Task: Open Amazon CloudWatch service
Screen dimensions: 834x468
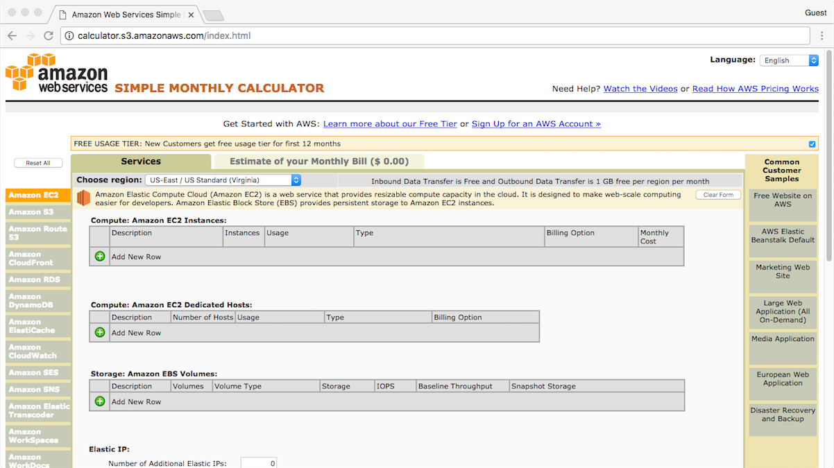Action: click(38, 352)
